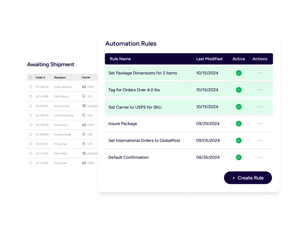This screenshot has height=225, width=301.
Task: Click the Create Rule button
Action: (248, 178)
